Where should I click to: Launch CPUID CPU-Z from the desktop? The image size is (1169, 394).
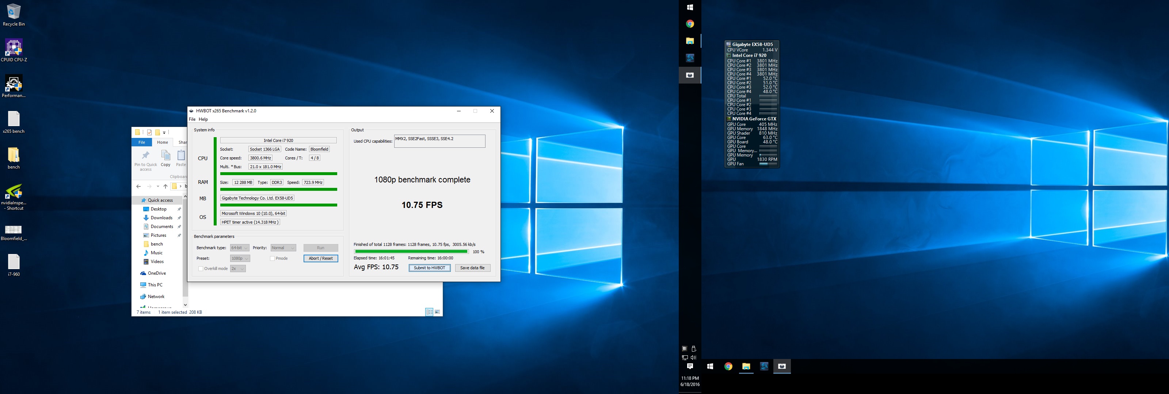(14, 50)
